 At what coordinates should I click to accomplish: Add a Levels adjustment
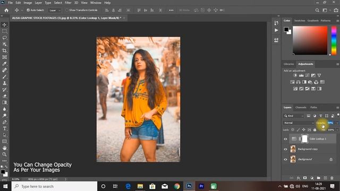pyautogui.click(x=301, y=75)
